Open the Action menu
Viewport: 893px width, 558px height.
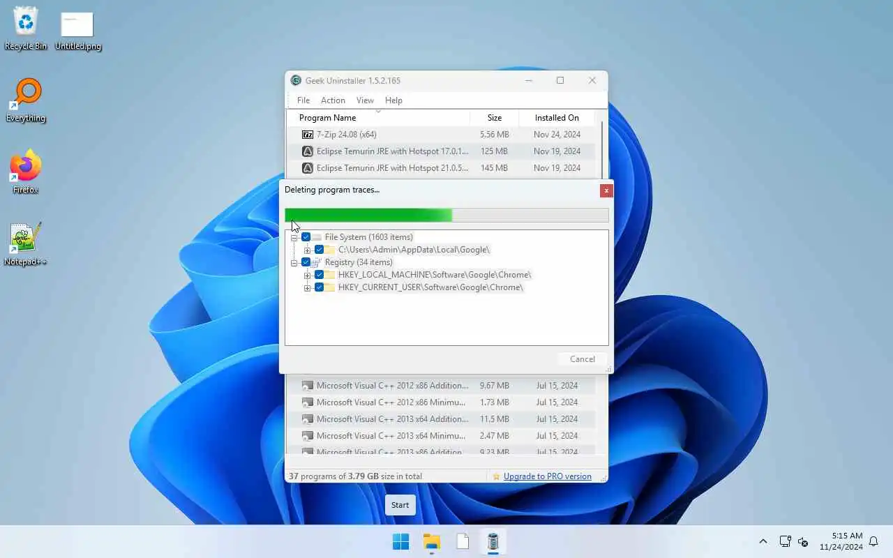333,100
